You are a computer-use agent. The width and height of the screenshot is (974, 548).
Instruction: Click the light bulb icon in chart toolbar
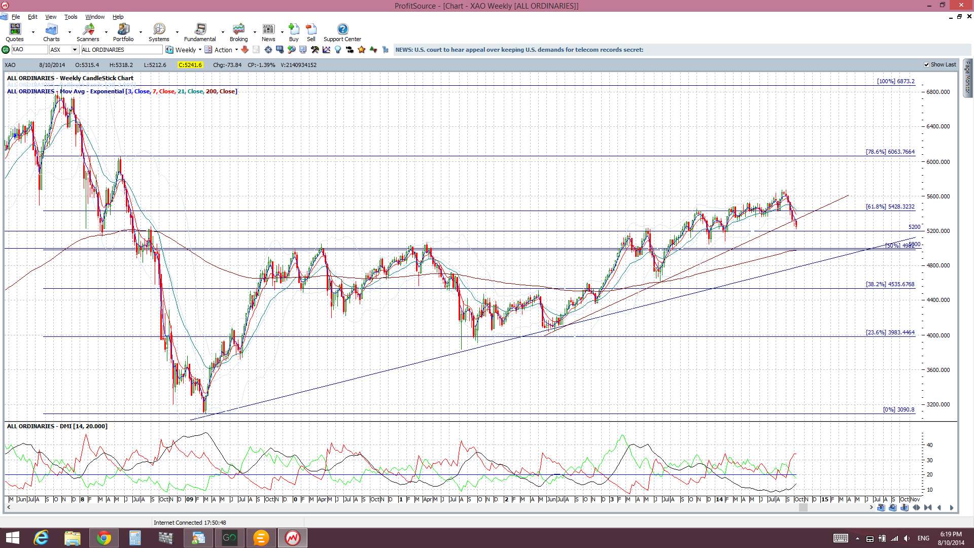pyautogui.click(x=338, y=50)
